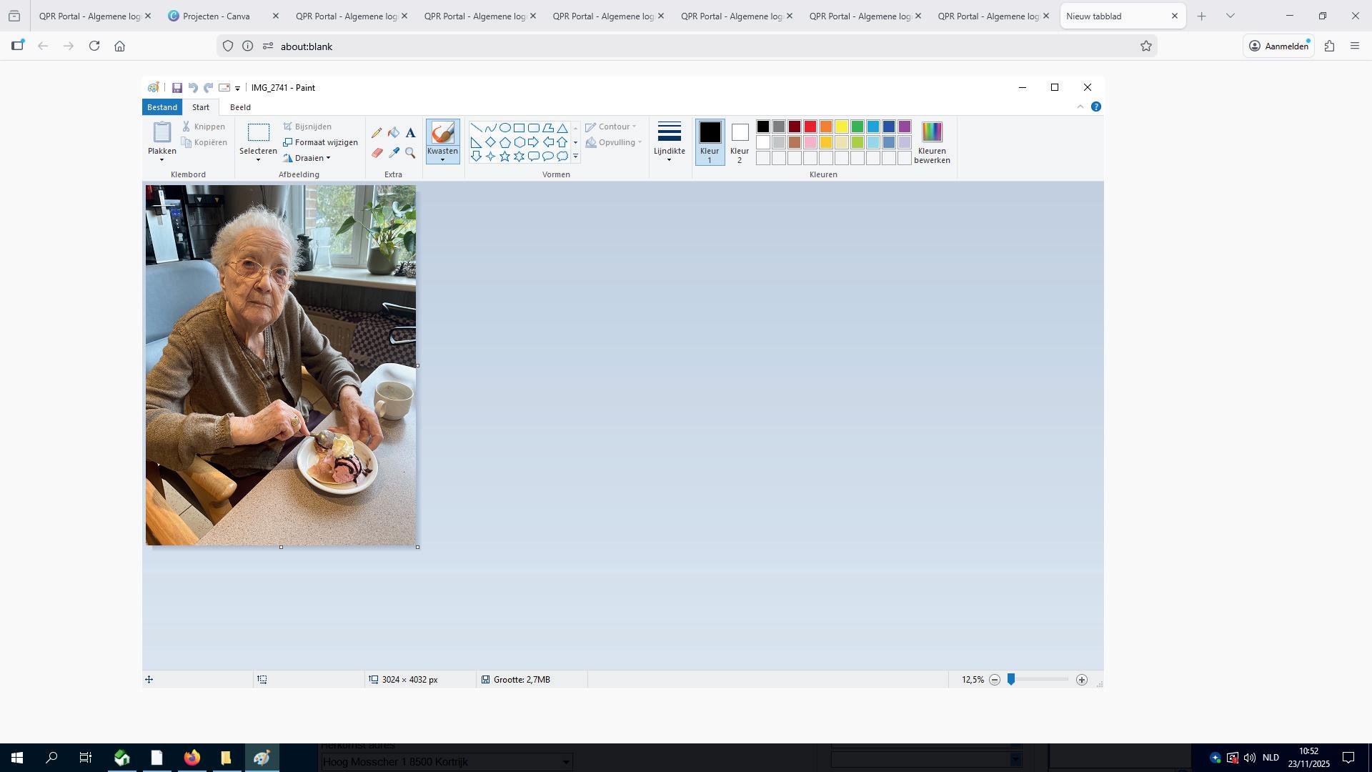Activate Kleur 2 color selector
The width and height of the screenshot is (1372, 772).
pos(740,142)
